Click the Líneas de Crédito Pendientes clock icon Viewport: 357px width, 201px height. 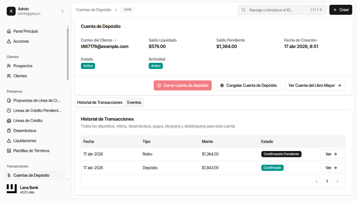click(9, 111)
